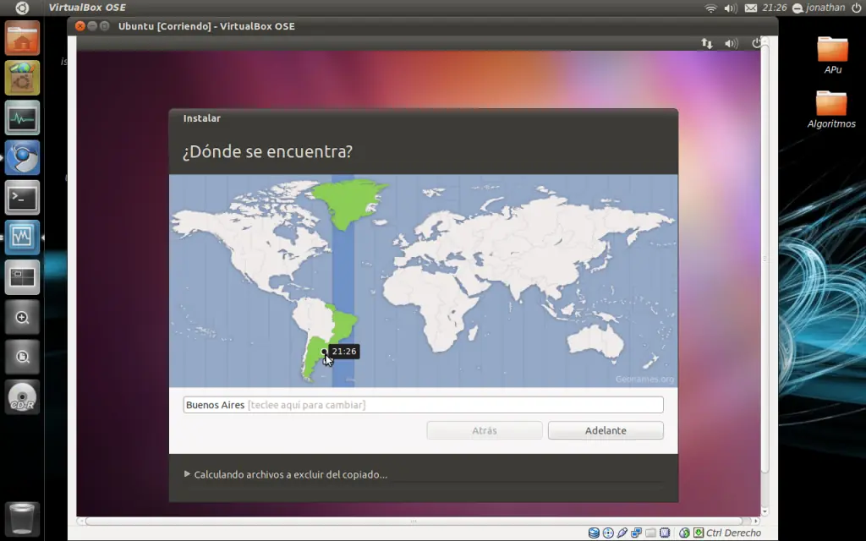The width and height of the screenshot is (866, 541).
Task: Open the host messaging envelope indicator
Action: (751, 8)
